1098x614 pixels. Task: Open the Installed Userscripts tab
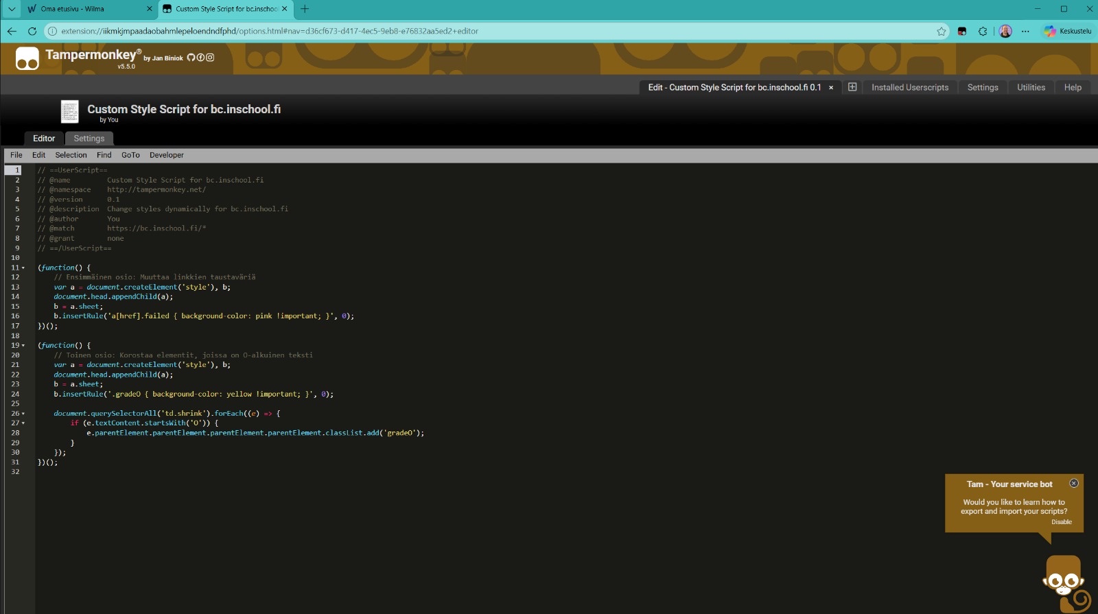(910, 87)
